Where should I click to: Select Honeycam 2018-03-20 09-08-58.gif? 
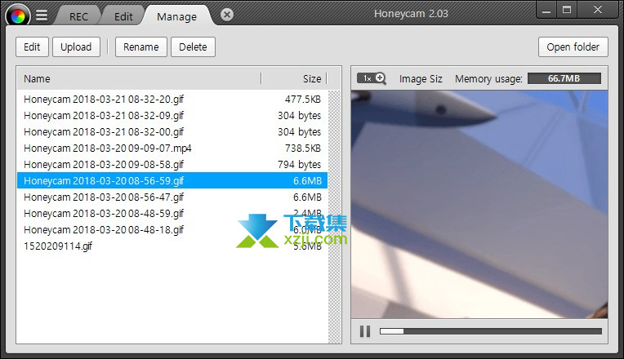(172, 165)
